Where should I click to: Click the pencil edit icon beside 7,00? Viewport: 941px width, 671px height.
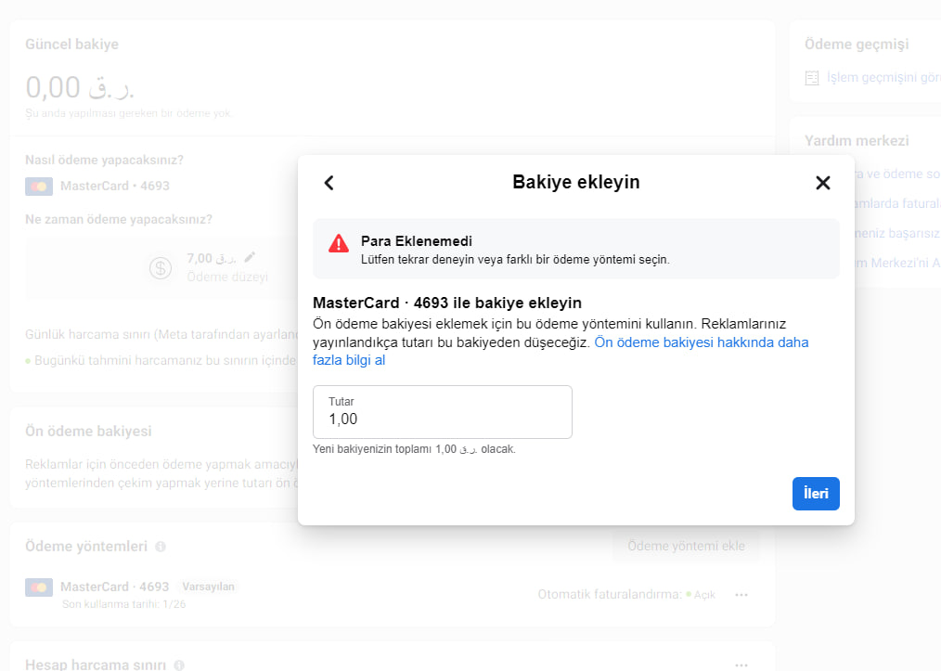point(250,257)
